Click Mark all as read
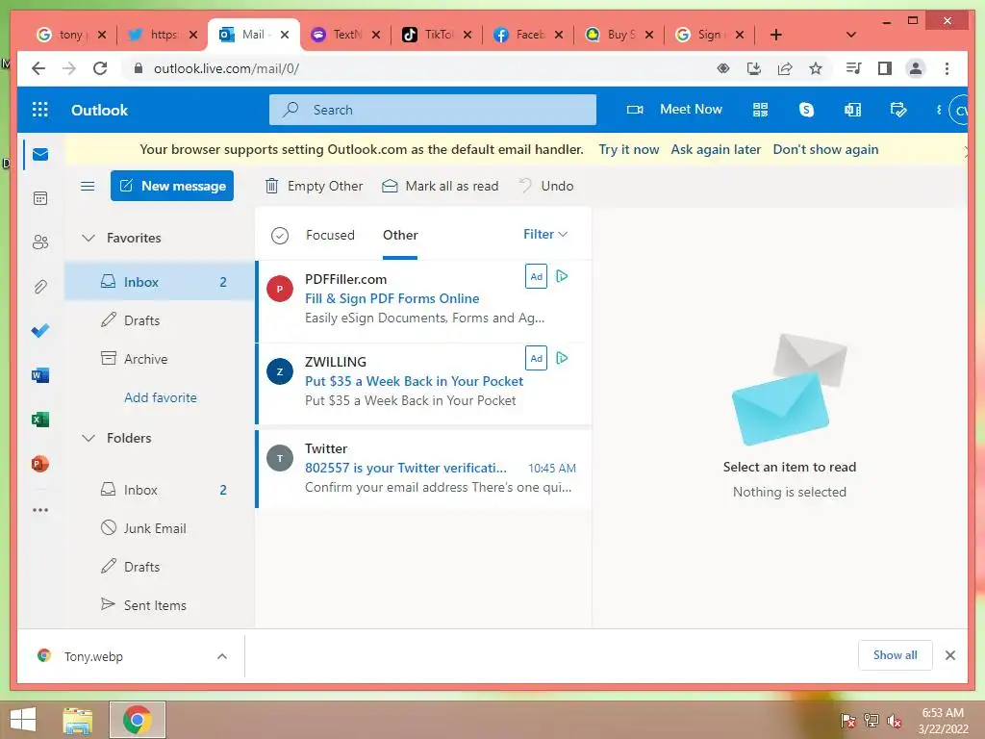Screen dimensions: 985x739 pos(441,186)
